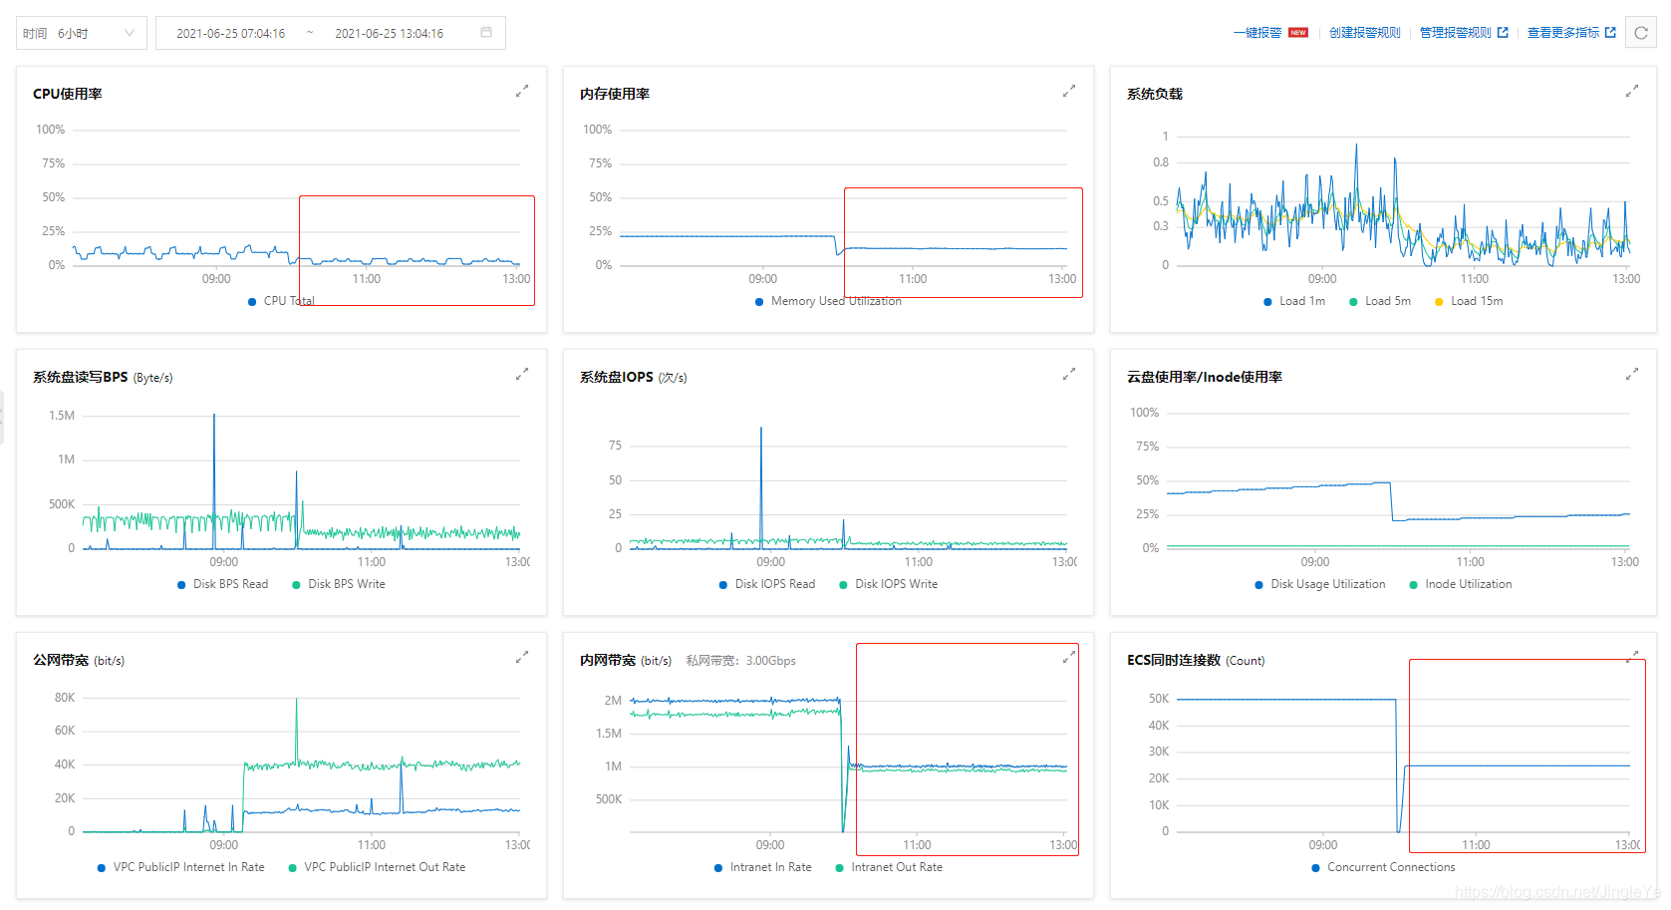The image size is (1671, 910).
Task: Click the 私网带宽: 3.00Gbps label
Action: point(740,661)
